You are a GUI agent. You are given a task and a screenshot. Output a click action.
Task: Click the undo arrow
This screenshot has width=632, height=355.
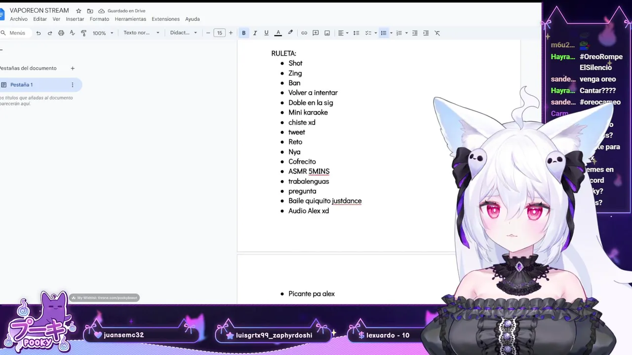tap(39, 33)
